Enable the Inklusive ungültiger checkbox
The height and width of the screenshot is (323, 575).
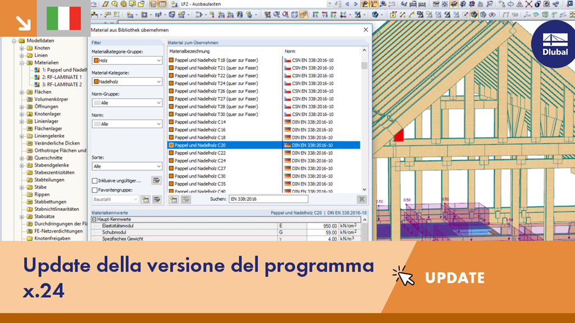pyautogui.click(x=94, y=181)
